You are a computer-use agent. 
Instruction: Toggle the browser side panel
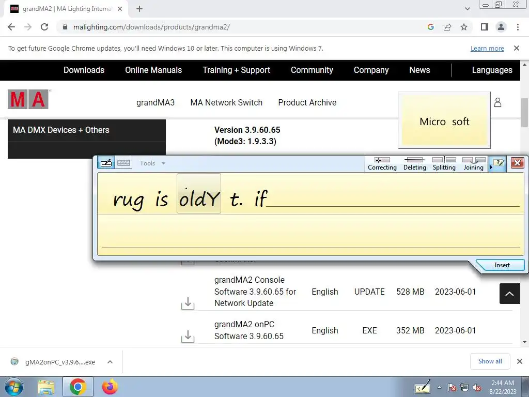click(x=485, y=27)
